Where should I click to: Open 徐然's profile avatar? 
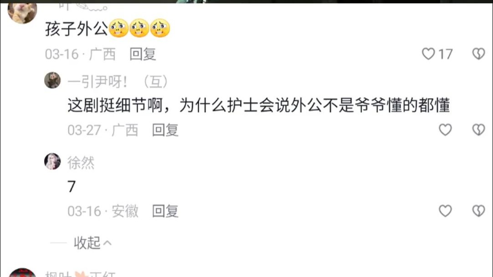click(52, 161)
